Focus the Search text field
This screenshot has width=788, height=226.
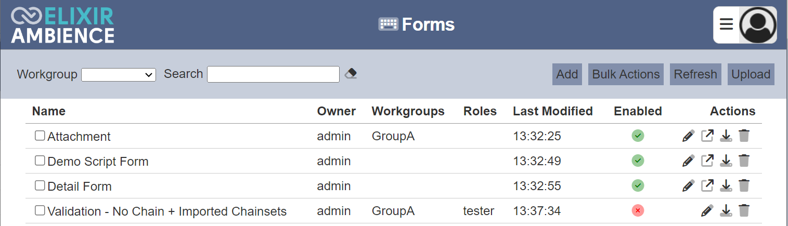tap(273, 74)
